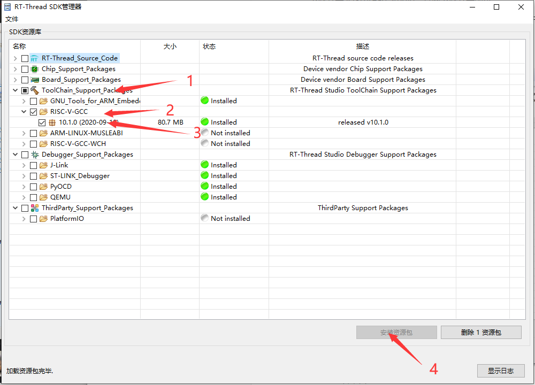
Task: Click the 删除 1 资源包 button
Action: coord(481,333)
